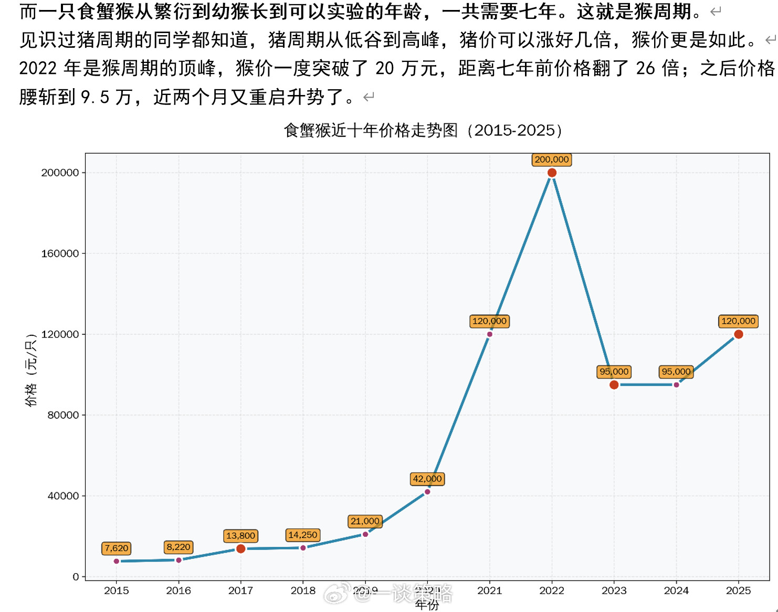The width and height of the screenshot is (778, 612).
Task: Click the 42,000 data label
Action: point(427,479)
